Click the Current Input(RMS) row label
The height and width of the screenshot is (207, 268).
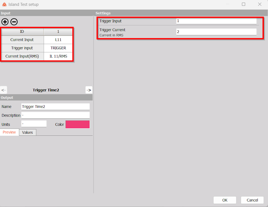click(x=22, y=56)
